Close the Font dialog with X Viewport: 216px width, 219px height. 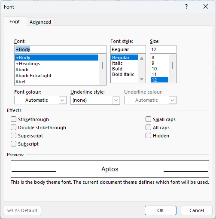[x=206, y=6]
